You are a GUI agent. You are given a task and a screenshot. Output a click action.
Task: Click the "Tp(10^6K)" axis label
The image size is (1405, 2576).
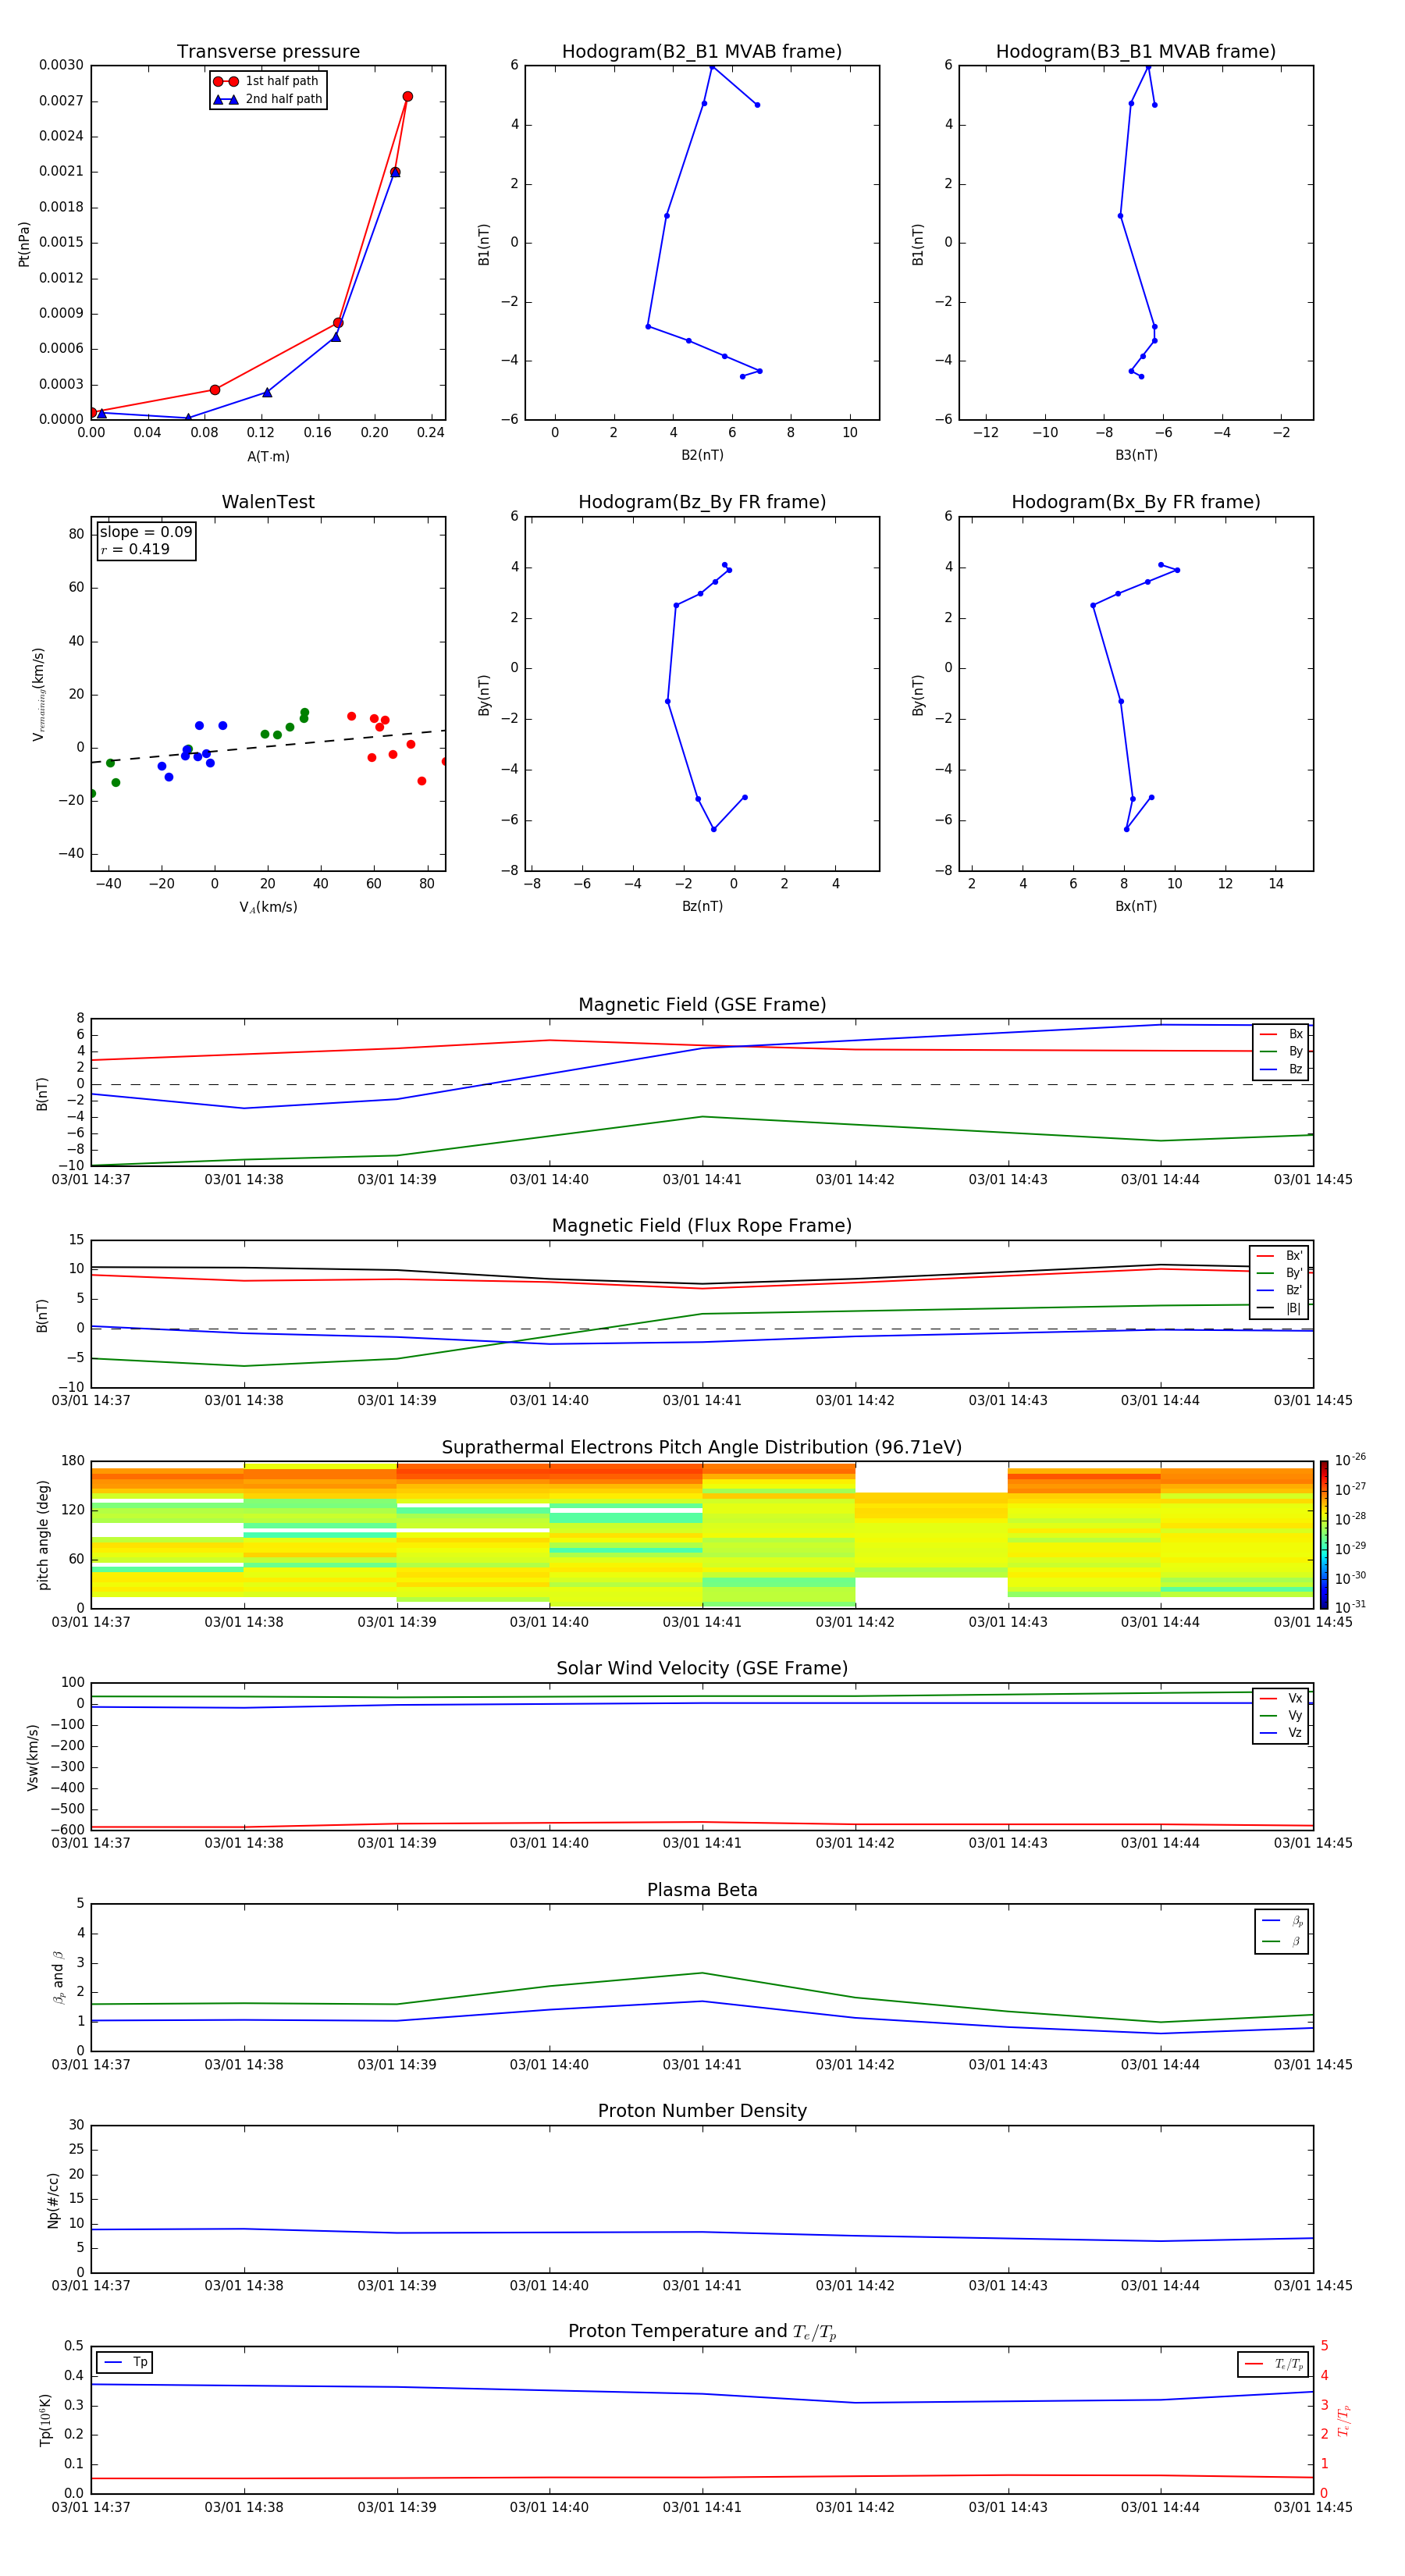[x=45, y=2420]
